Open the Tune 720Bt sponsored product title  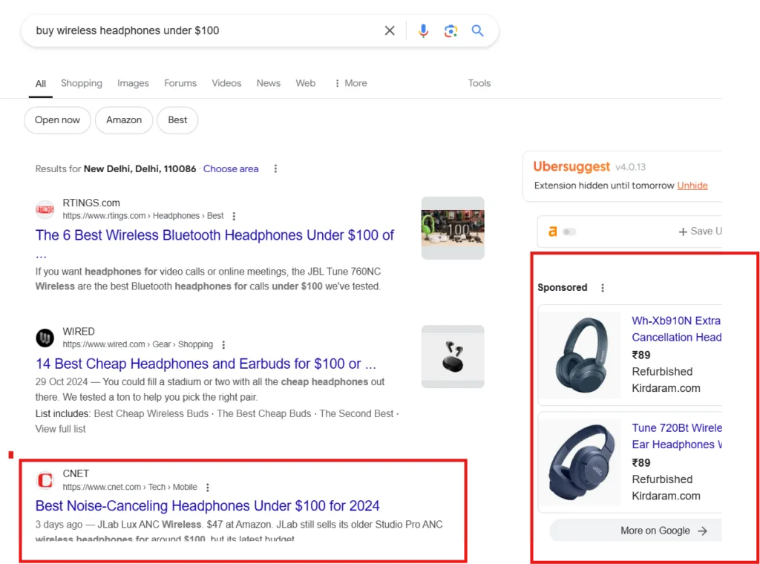pyautogui.click(x=677, y=436)
